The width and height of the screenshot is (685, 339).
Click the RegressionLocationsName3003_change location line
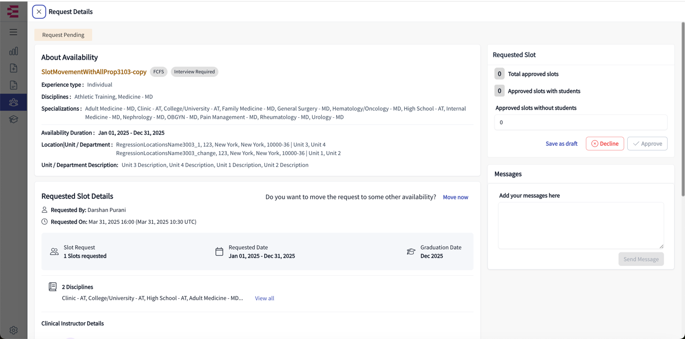[x=228, y=153]
